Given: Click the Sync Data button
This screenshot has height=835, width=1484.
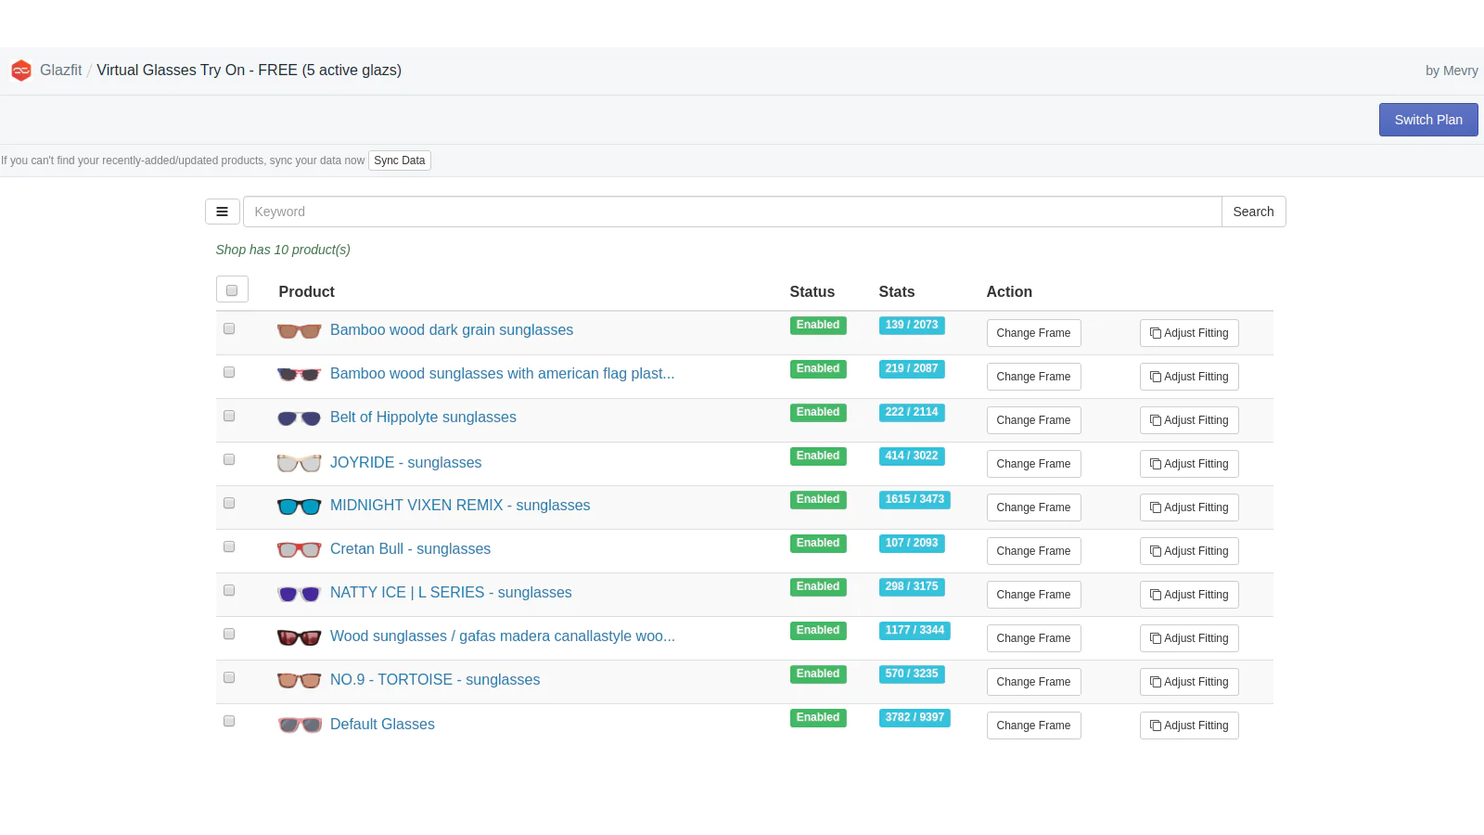Looking at the screenshot, I should (400, 161).
